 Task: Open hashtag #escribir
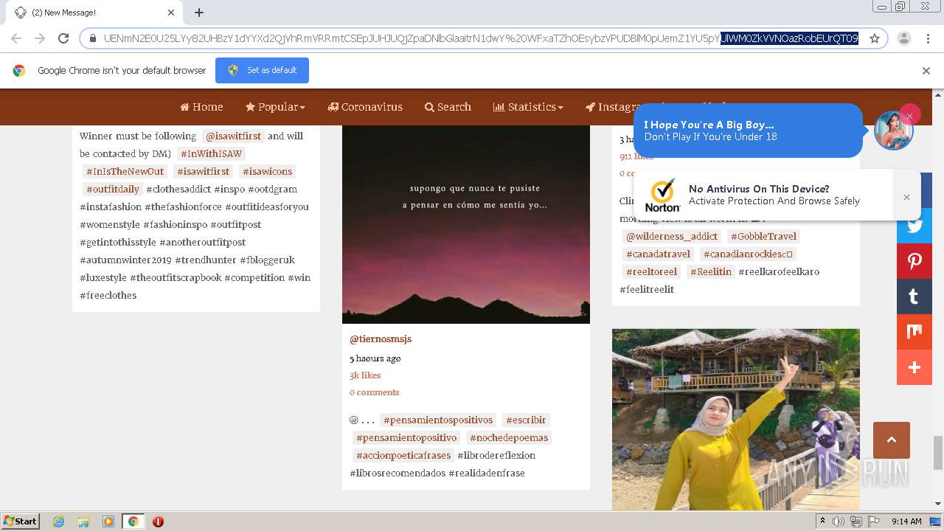(526, 420)
